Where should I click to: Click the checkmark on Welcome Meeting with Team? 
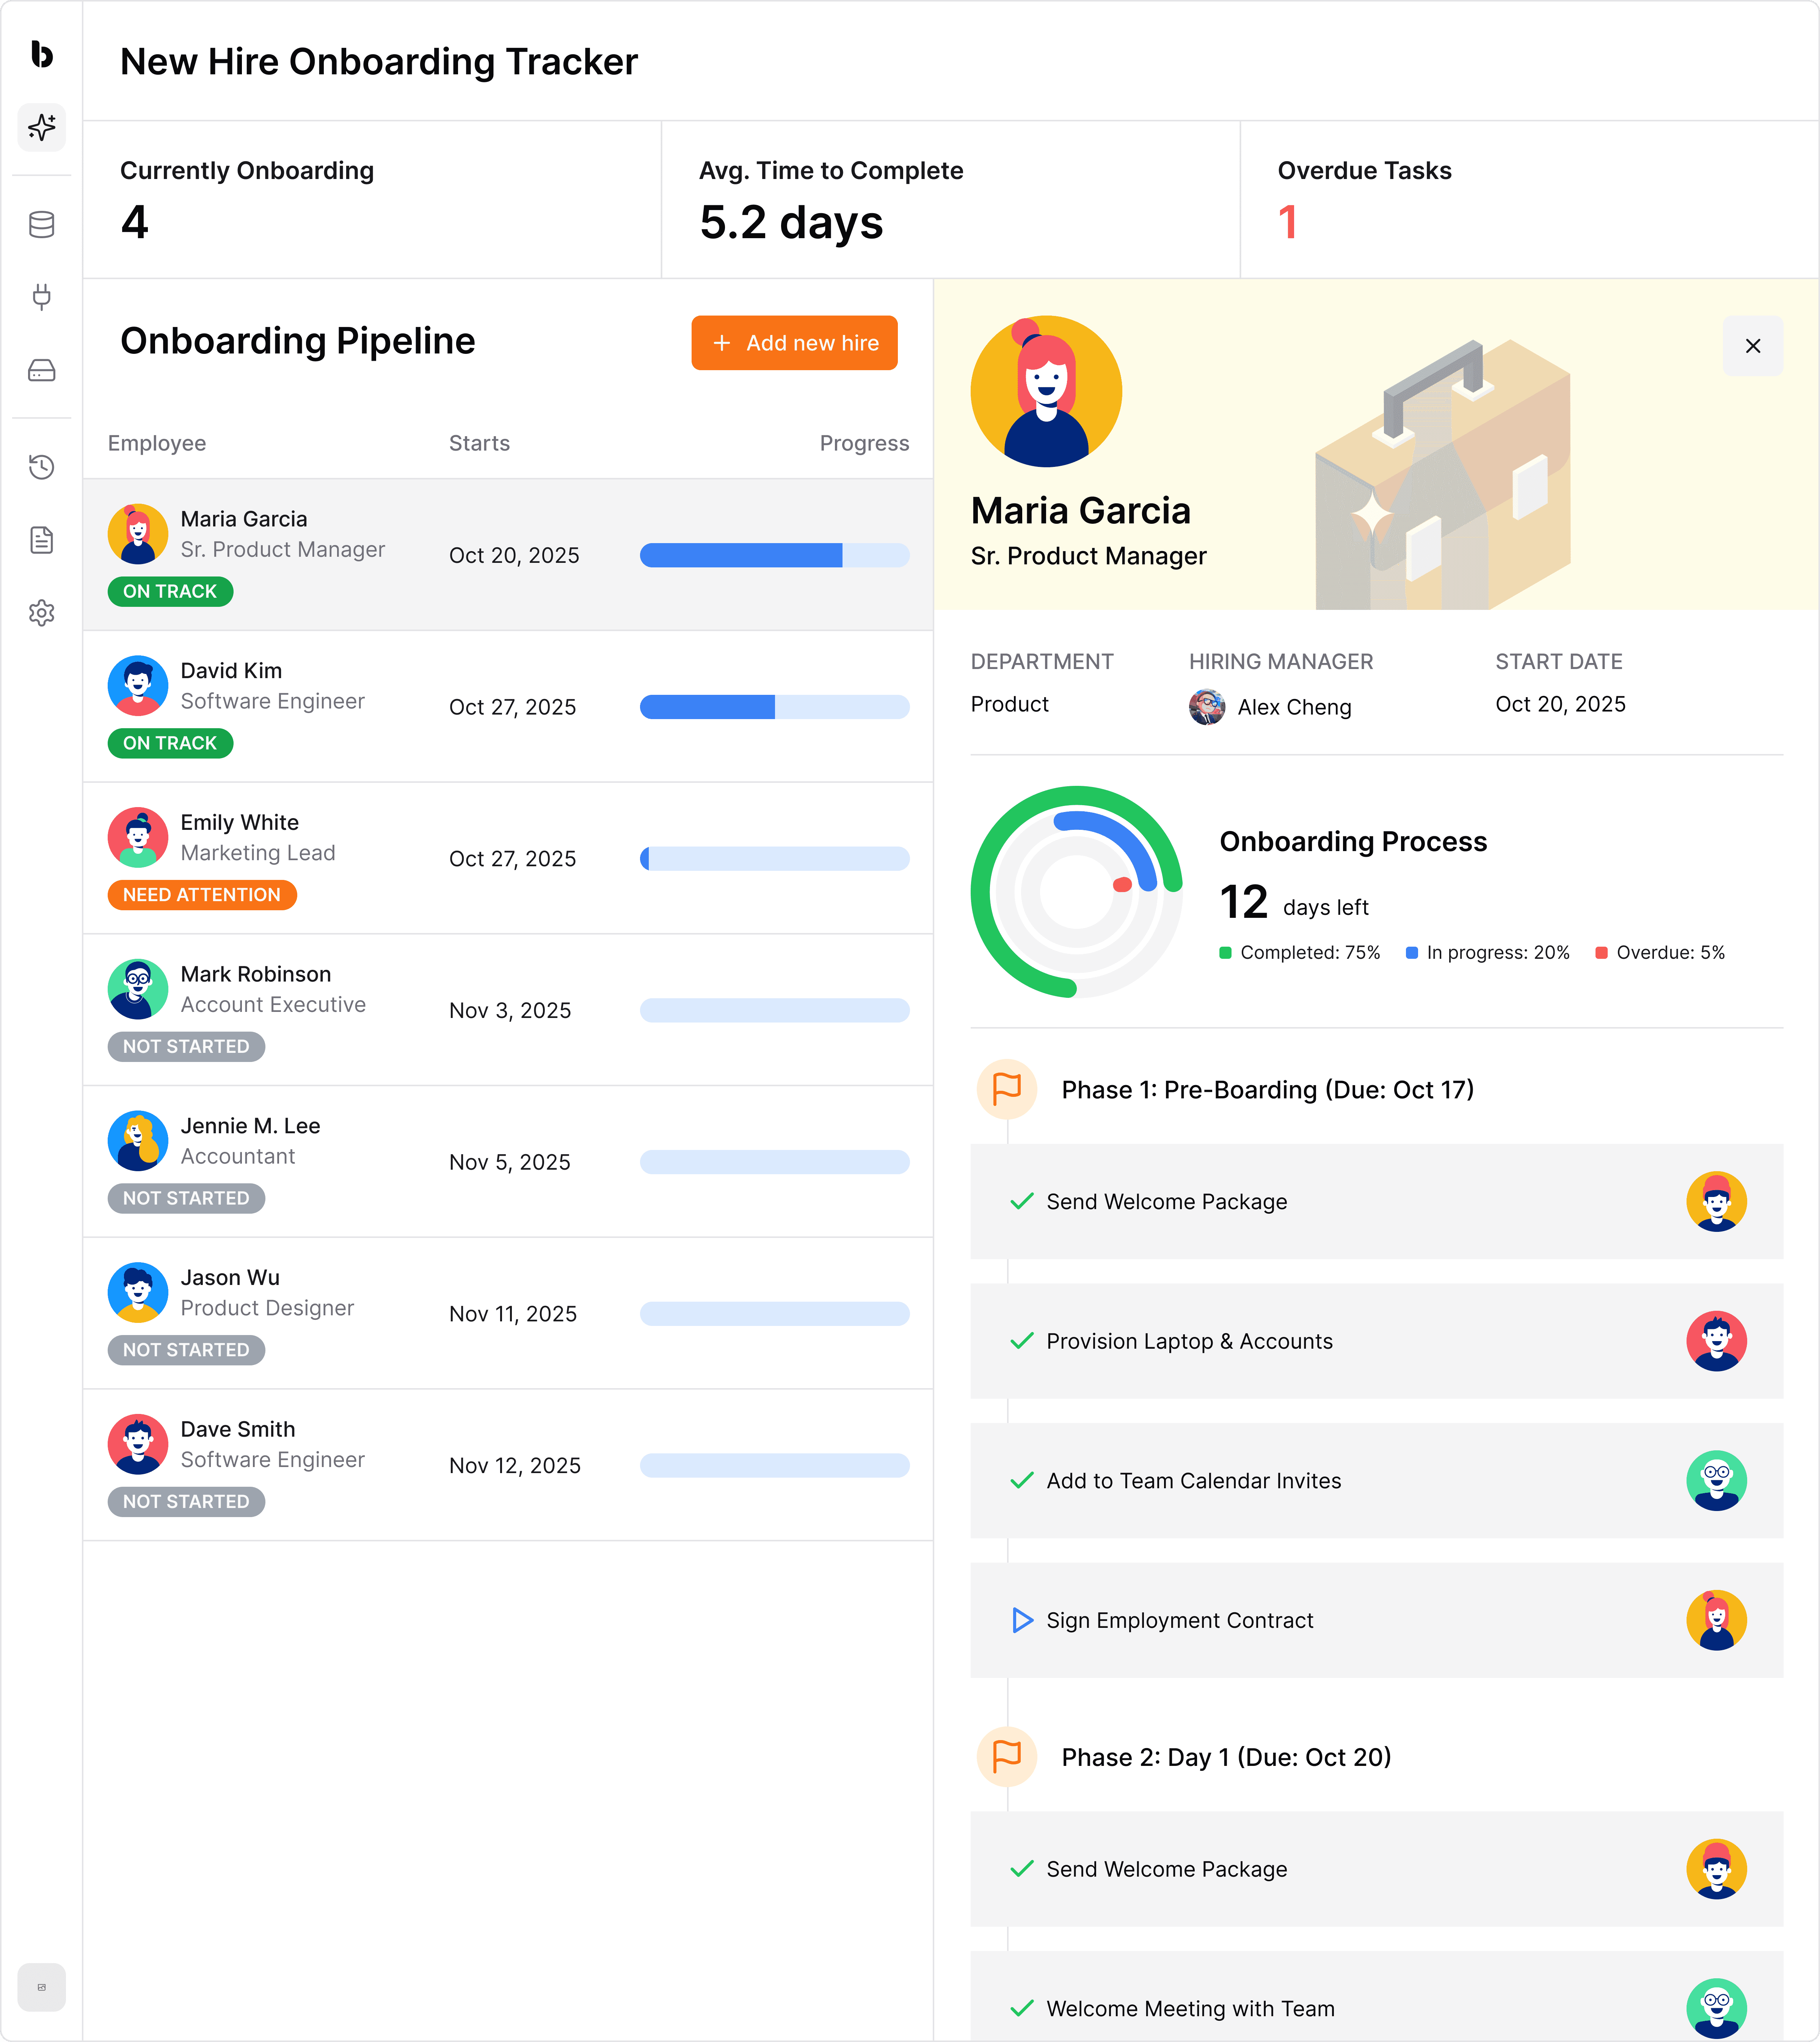(x=1021, y=2008)
